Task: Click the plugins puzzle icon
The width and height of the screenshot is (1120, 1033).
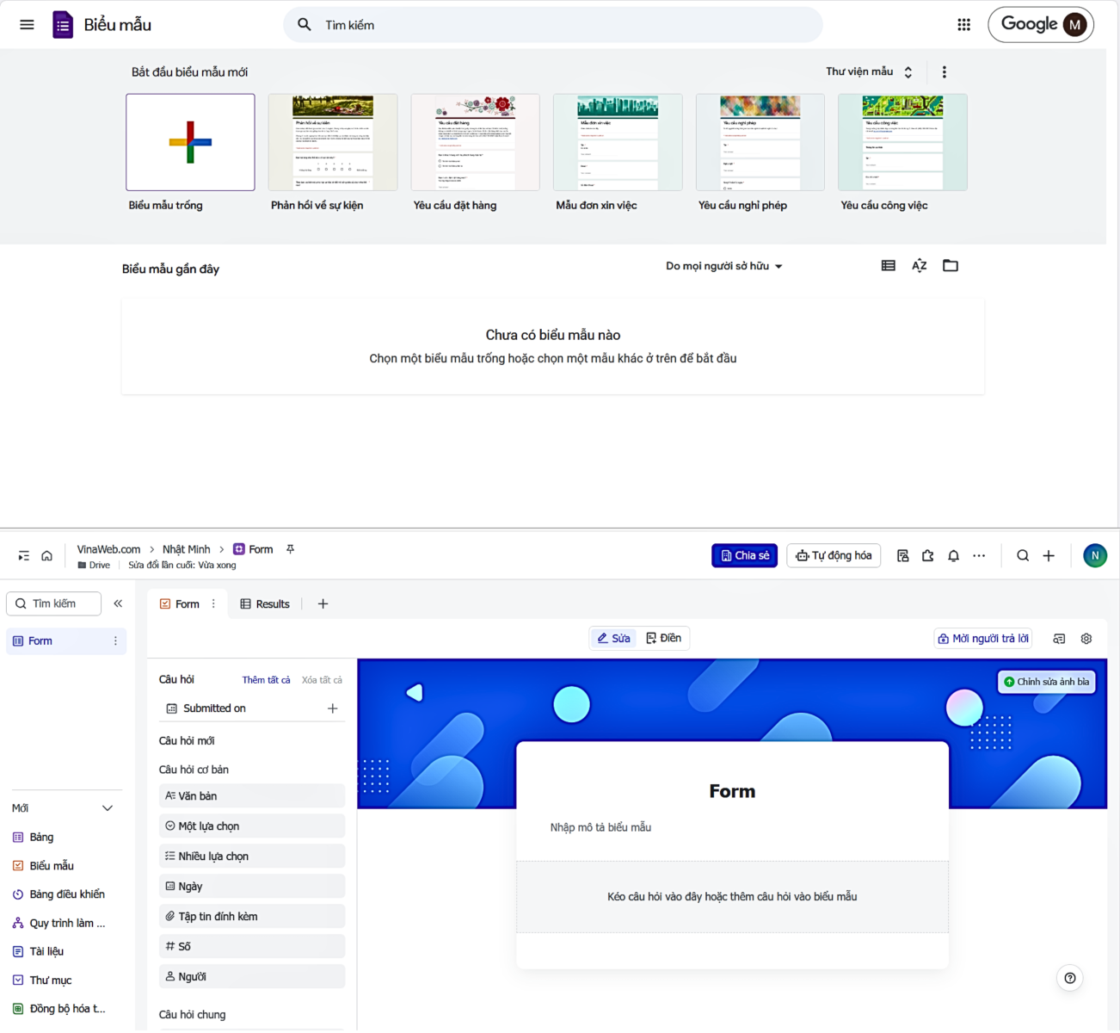Action: 927,555
